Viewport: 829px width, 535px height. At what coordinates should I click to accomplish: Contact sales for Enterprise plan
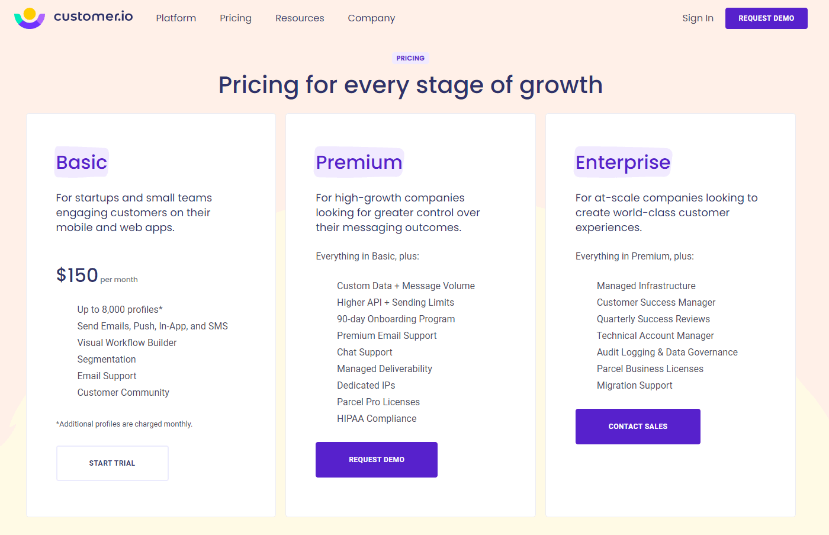tap(638, 427)
